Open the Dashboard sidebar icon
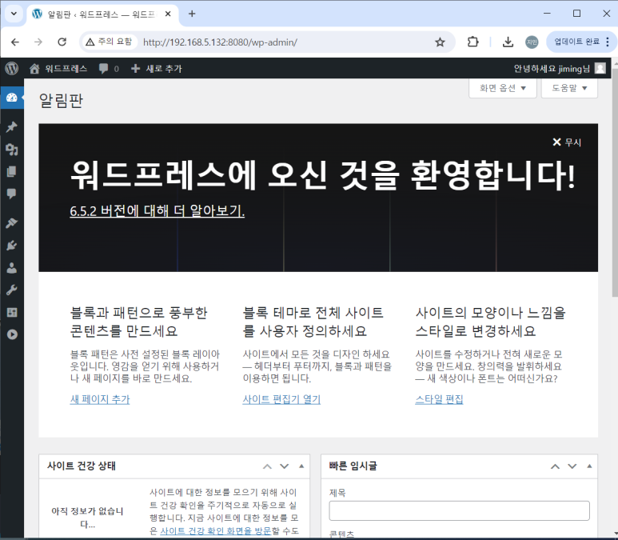Image resolution: width=618 pixels, height=540 pixels. [12, 98]
